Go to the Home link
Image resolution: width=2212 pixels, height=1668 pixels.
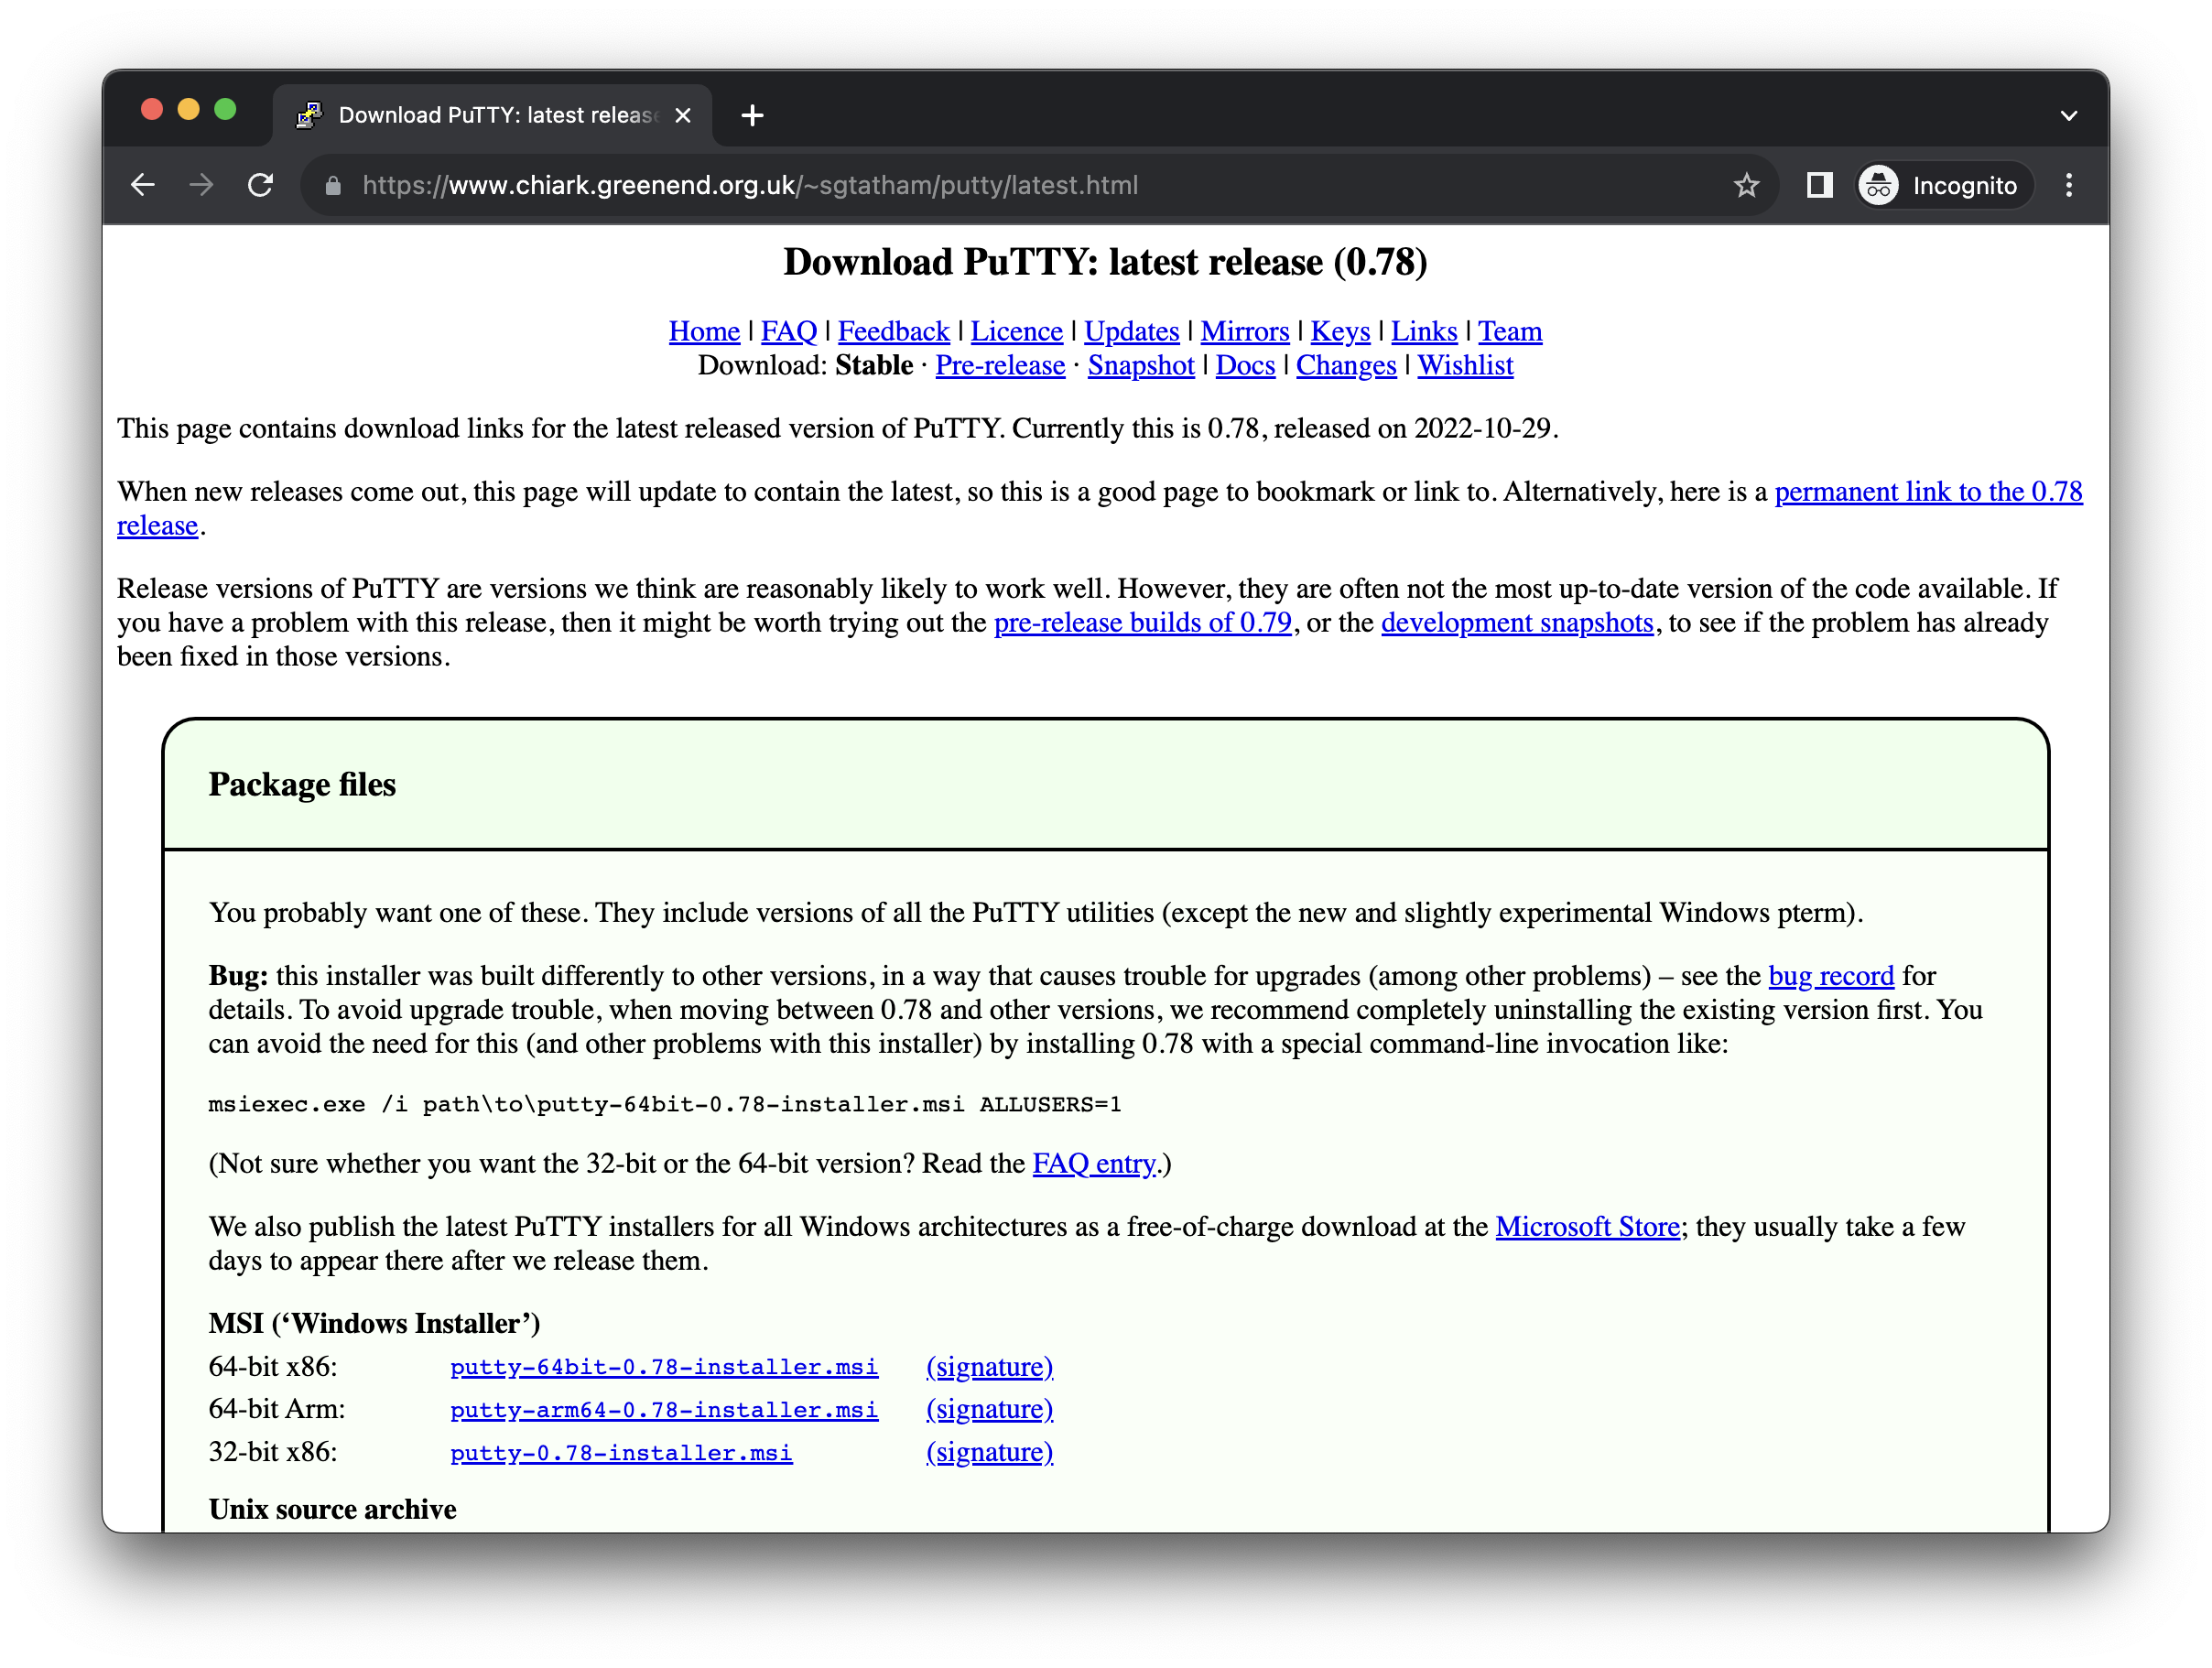704,331
